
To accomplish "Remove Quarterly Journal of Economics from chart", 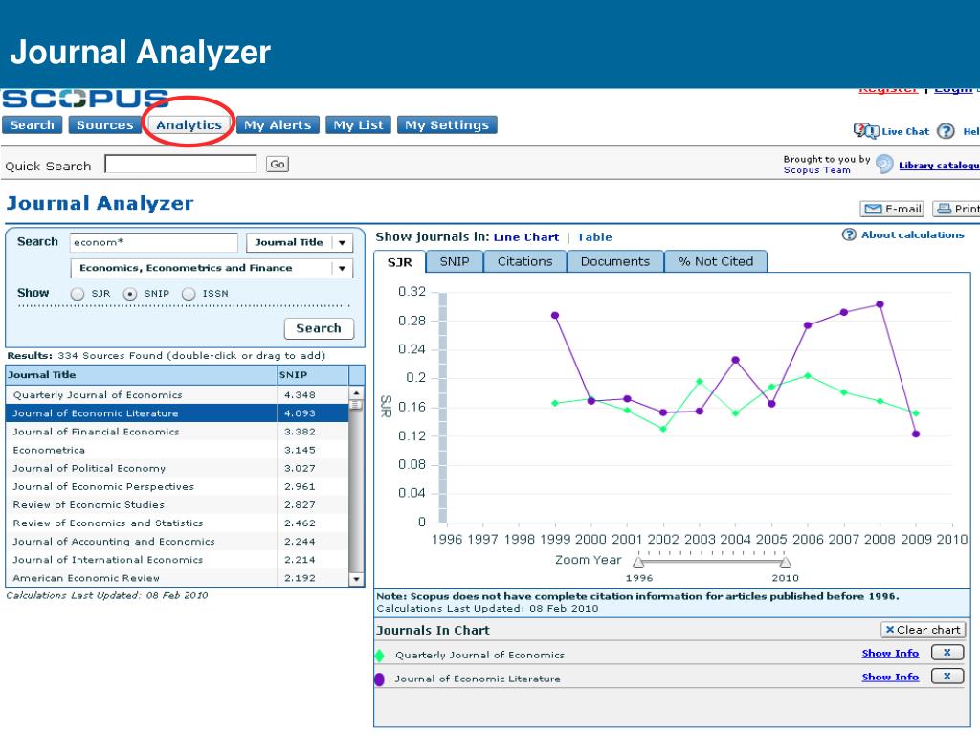I will (947, 653).
